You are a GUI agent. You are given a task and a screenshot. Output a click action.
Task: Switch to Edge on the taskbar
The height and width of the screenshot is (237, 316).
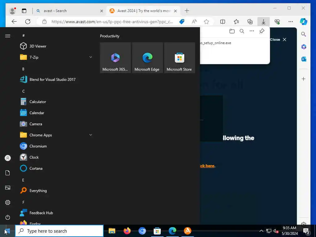(x=172, y=231)
